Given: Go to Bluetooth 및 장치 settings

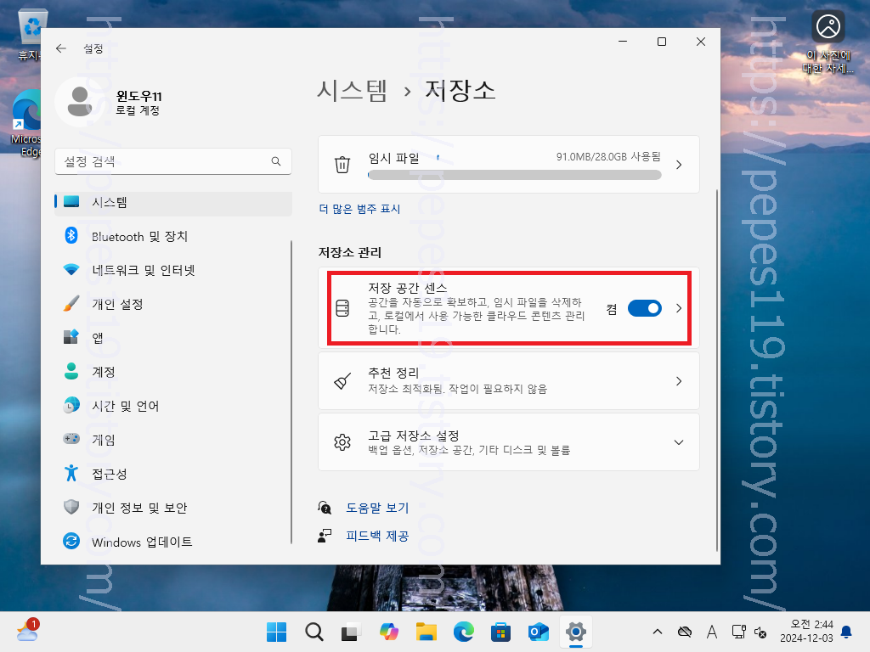Looking at the screenshot, I should [x=173, y=236].
